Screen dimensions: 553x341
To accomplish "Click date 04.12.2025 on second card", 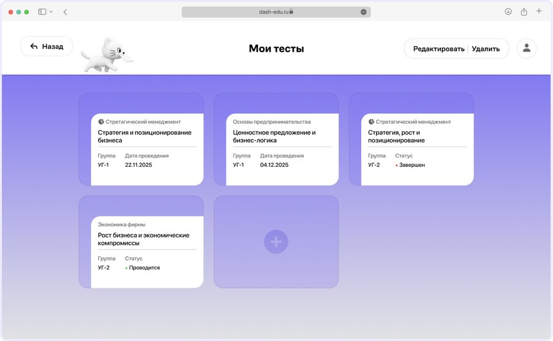I will pyautogui.click(x=274, y=165).
